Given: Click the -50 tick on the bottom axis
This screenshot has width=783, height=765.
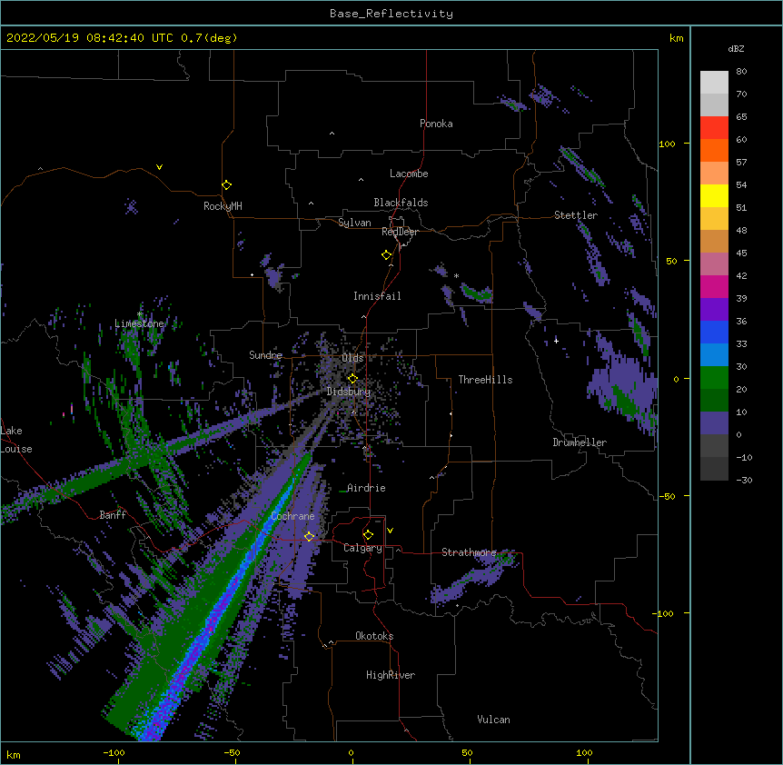Looking at the screenshot, I should click(232, 752).
